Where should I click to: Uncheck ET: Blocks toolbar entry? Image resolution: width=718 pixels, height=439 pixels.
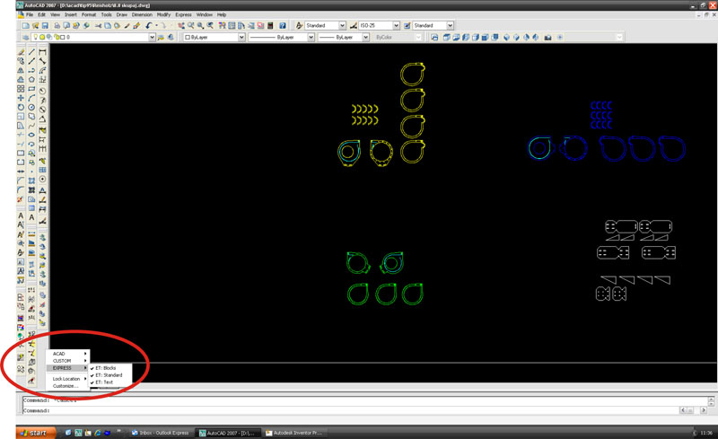coord(106,368)
